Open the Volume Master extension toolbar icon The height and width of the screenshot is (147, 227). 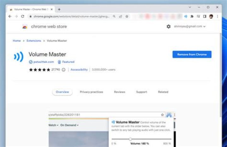tap(186, 16)
